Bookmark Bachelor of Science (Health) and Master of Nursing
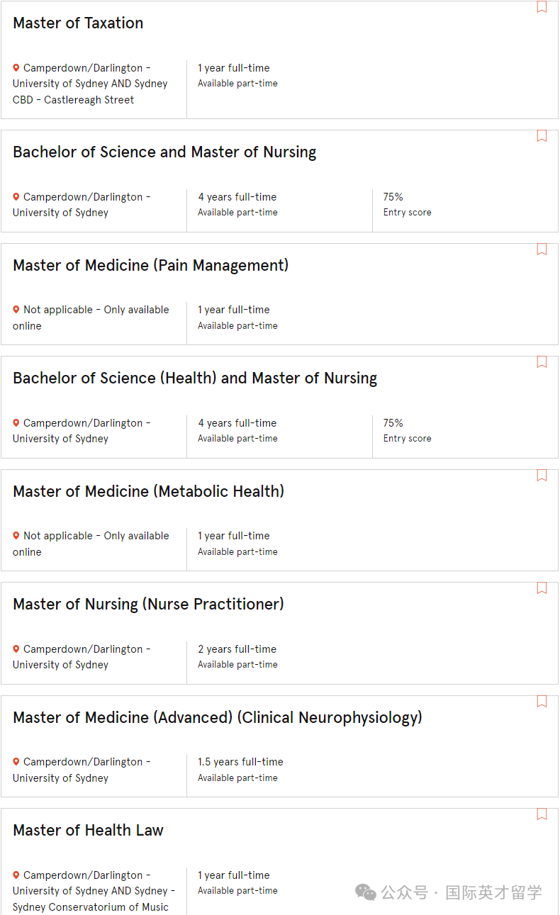This screenshot has width=560, height=915. point(542,361)
